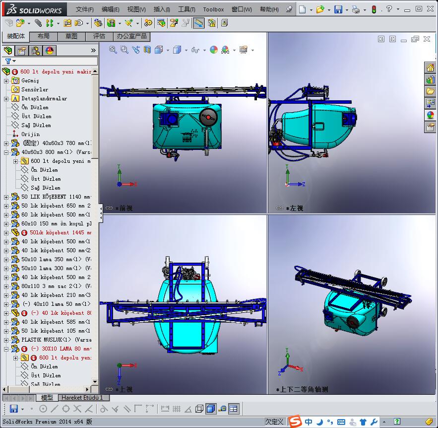This screenshot has height=428, width=438.
Task: Click the status bar help question icon
Action: pos(397,421)
